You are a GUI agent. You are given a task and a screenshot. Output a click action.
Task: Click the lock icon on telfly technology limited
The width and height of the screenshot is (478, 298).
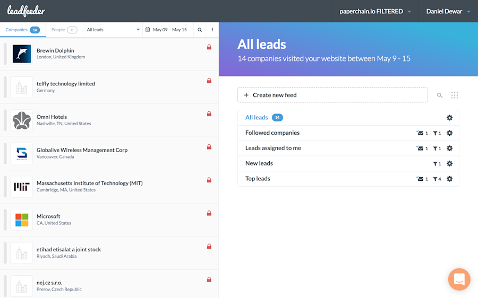pos(209,81)
